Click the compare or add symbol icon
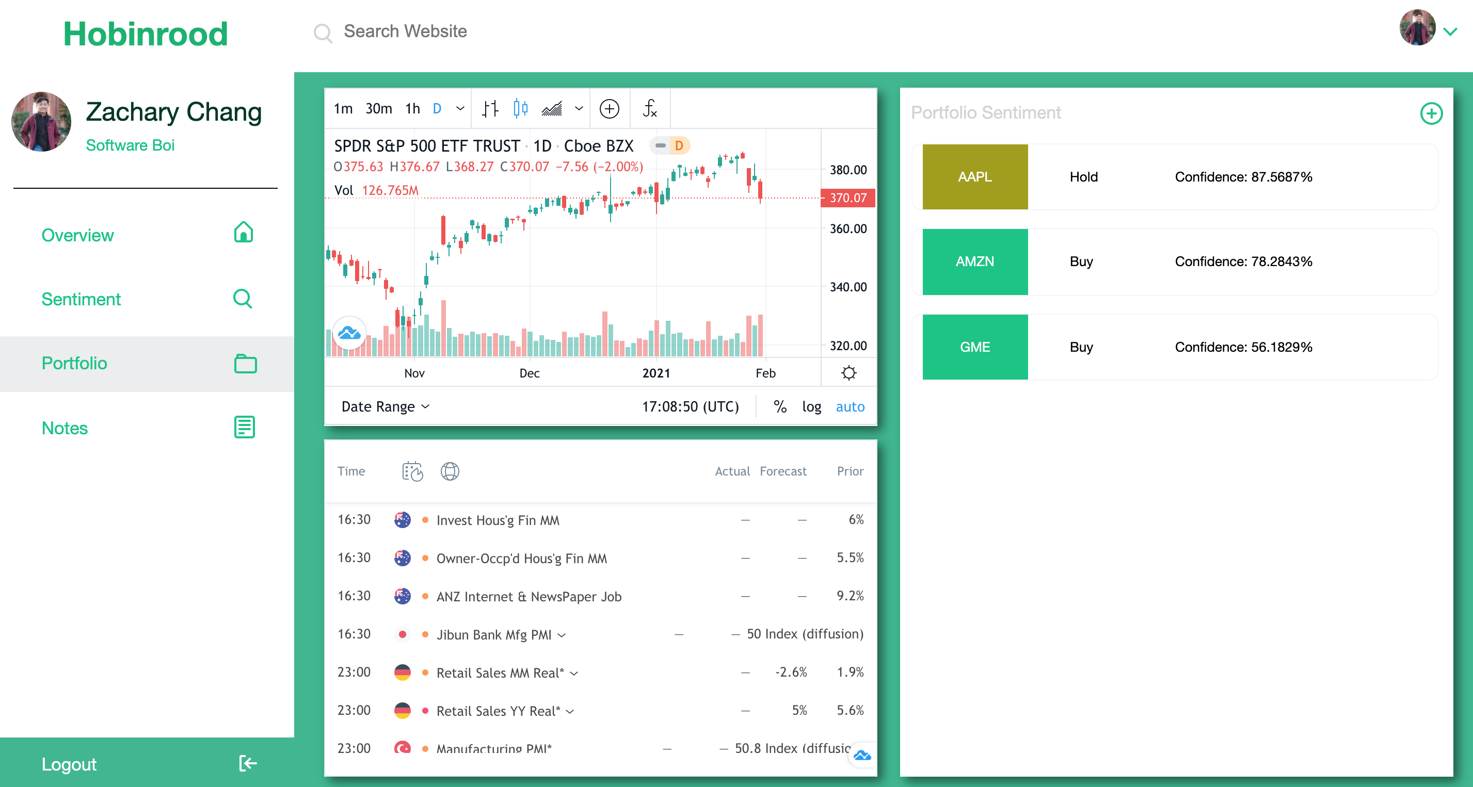The height and width of the screenshot is (787, 1473). tap(609, 109)
